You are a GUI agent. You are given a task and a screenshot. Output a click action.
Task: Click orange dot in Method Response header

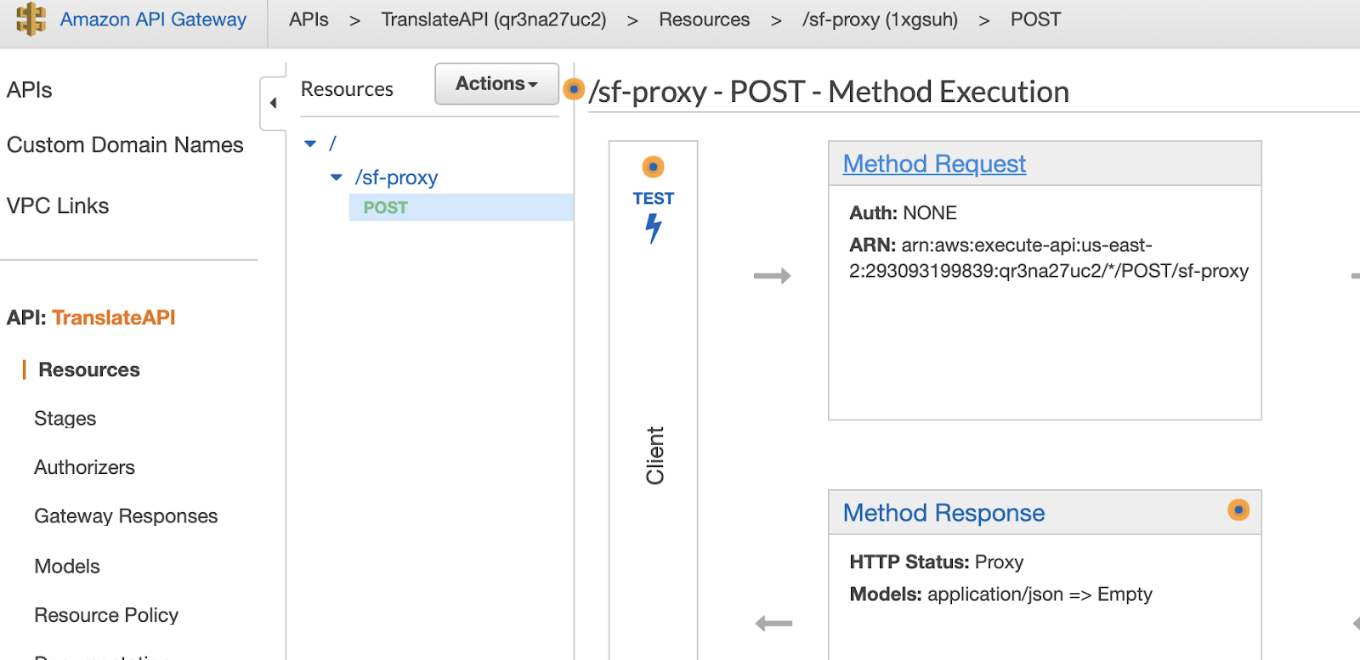[x=1238, y=511]
